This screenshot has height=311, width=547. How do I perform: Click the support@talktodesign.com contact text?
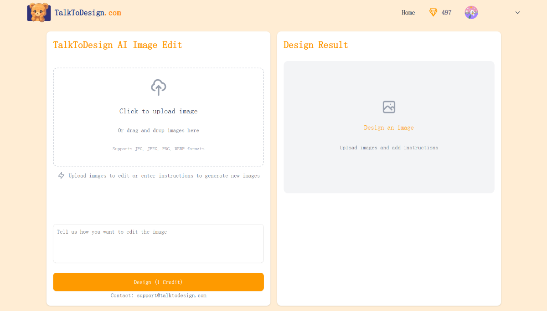(172, 296)
